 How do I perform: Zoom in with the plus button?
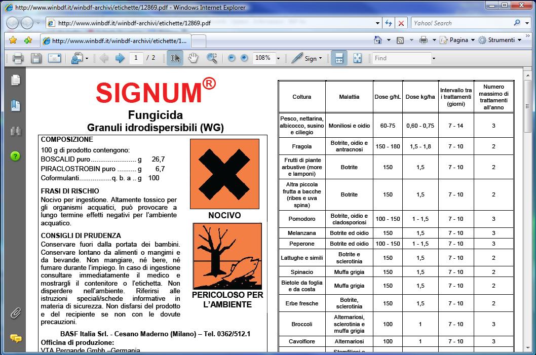pos(244,58)
